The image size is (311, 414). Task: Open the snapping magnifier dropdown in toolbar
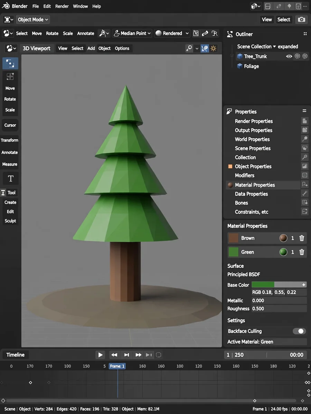click(104, 33)
